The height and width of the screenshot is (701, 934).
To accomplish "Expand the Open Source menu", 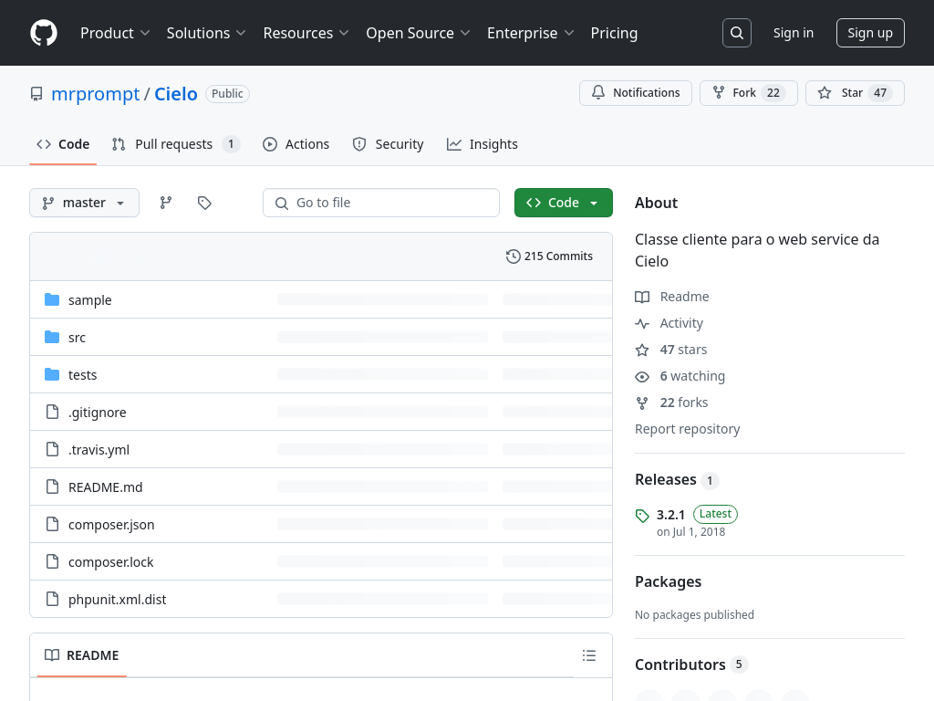I will pos(418,33).
